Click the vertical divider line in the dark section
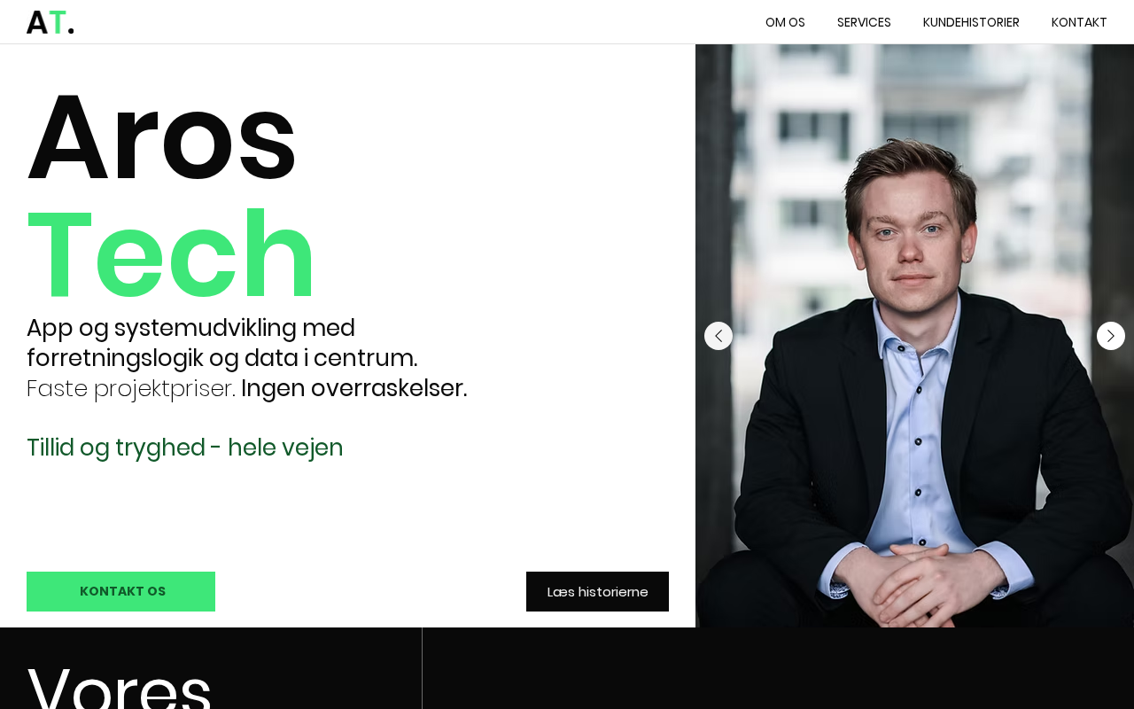This screenshot has height=709, width=1134. 423,668
